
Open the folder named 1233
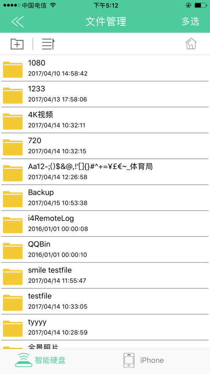[105, 94]
